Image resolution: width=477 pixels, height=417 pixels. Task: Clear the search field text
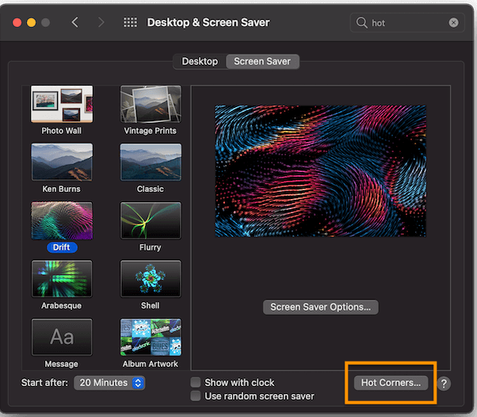tap(453, 23)
